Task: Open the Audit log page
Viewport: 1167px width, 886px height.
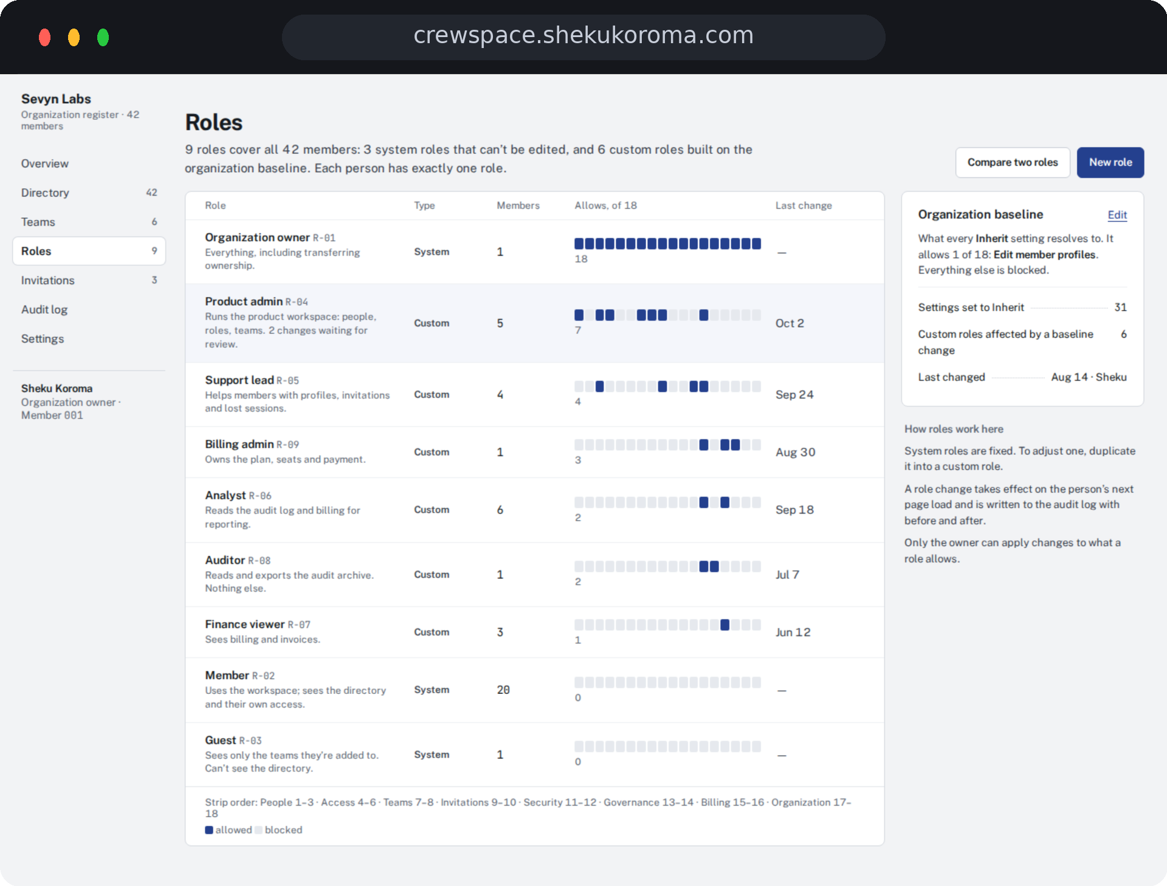Action: (x=89, y=310)
